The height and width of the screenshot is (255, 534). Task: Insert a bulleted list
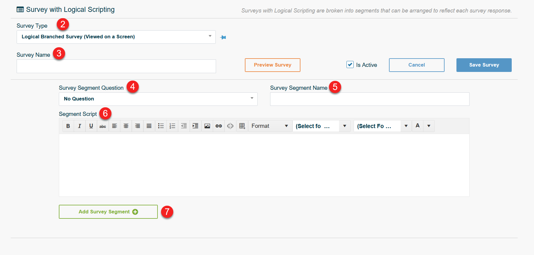[161, 126]
